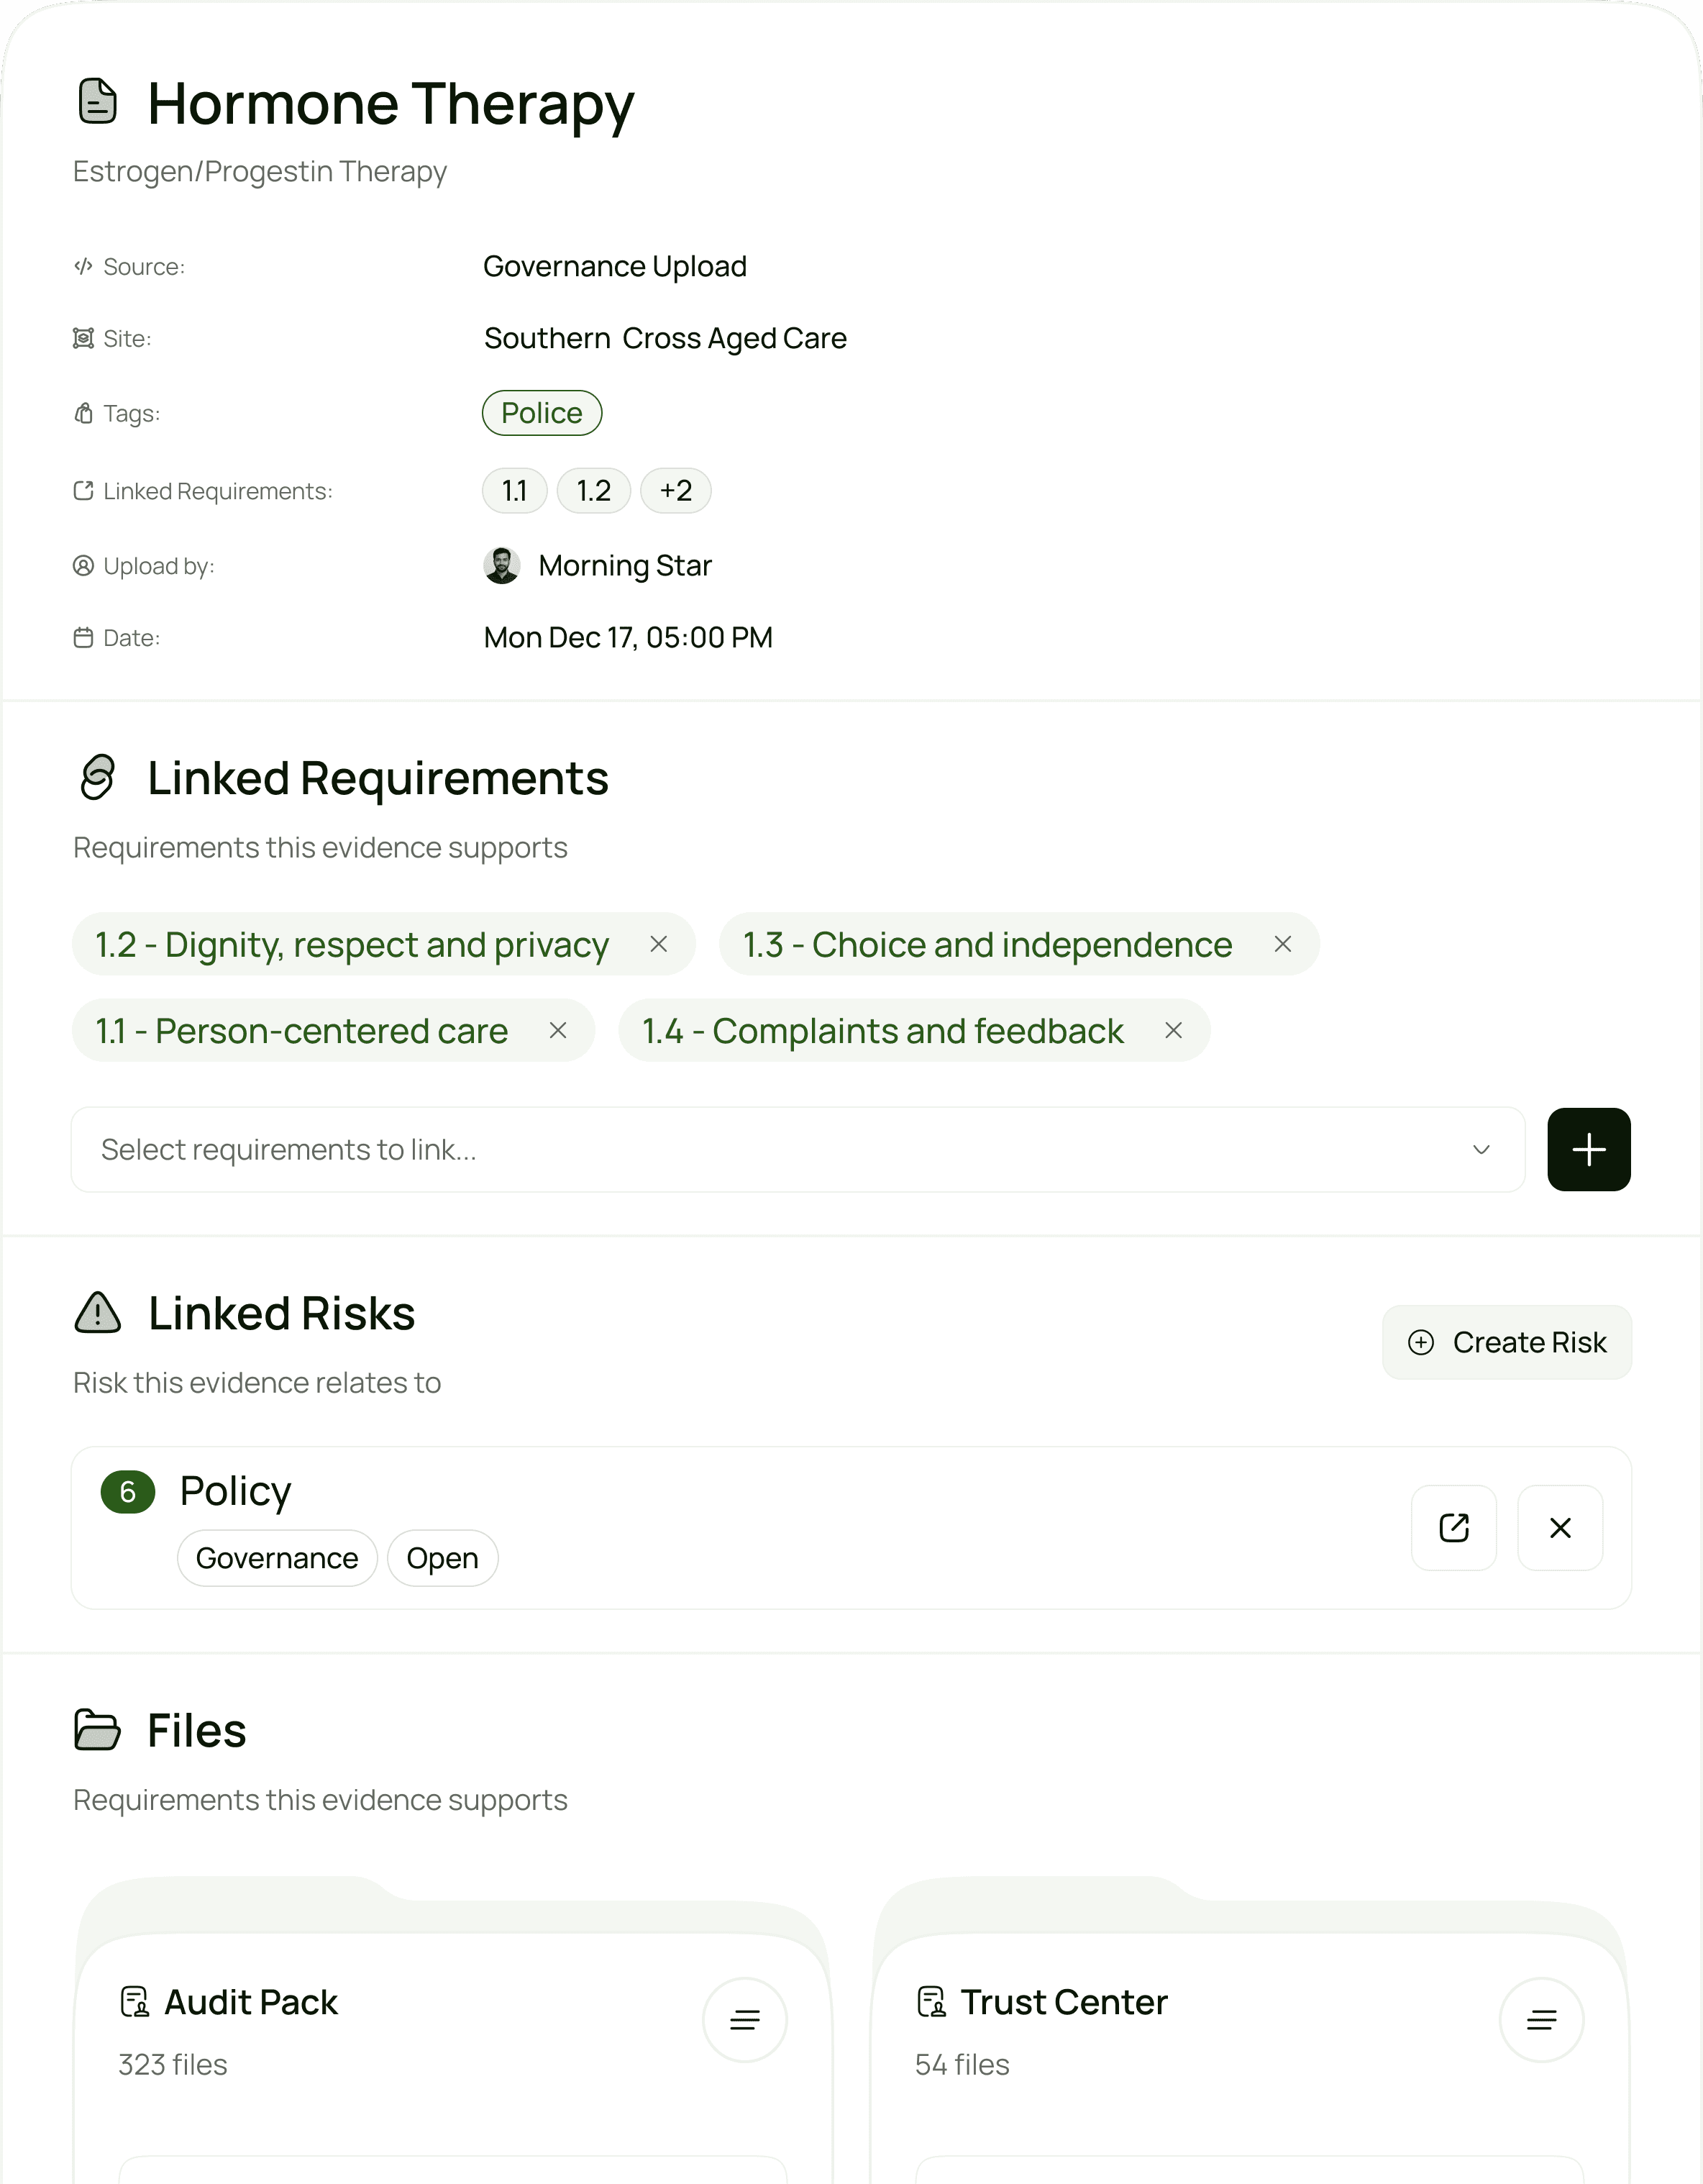Expand the +2 linked requirements chip

[x=676, y=490]
